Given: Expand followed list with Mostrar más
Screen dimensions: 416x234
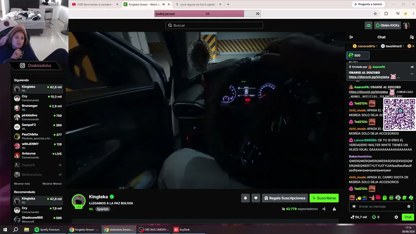Looking at the screenshot, I should click(x=22, y=184).
